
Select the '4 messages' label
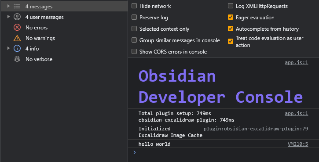tap(39, 7)
